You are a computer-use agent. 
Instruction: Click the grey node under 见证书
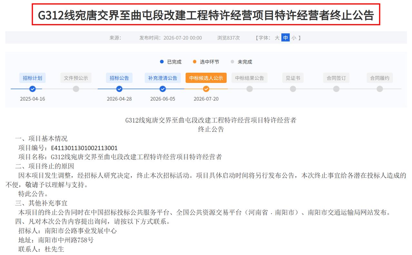pos(293,89)
